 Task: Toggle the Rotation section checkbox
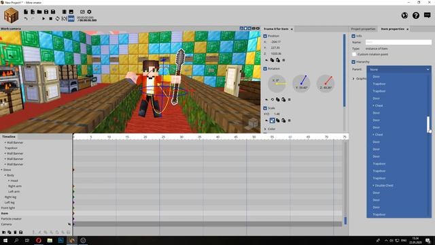265,69
